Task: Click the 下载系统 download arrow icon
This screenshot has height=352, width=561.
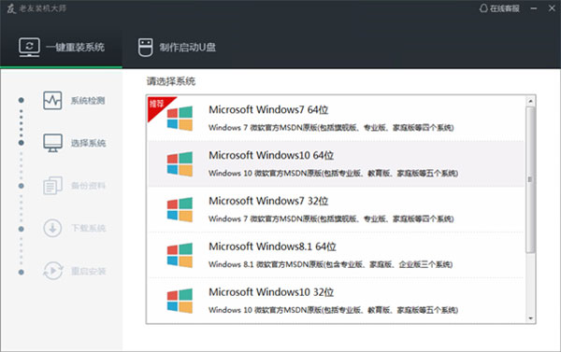Action: 52,228
